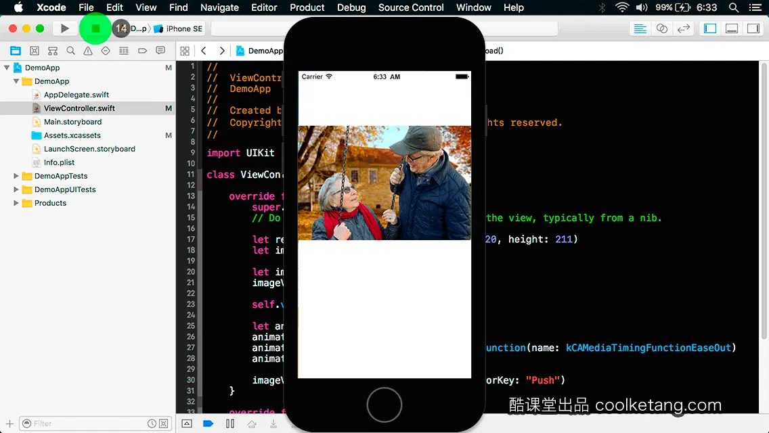Open Assets.xcassets catalog
The image size is (769, 433).
pos(72,135)
